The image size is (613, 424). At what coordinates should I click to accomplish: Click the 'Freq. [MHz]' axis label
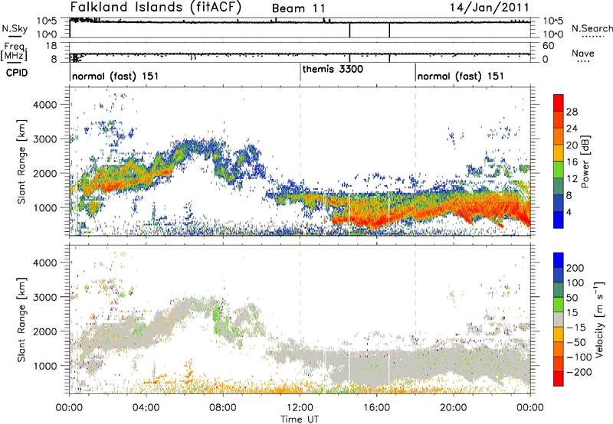(x=14, y=51)
